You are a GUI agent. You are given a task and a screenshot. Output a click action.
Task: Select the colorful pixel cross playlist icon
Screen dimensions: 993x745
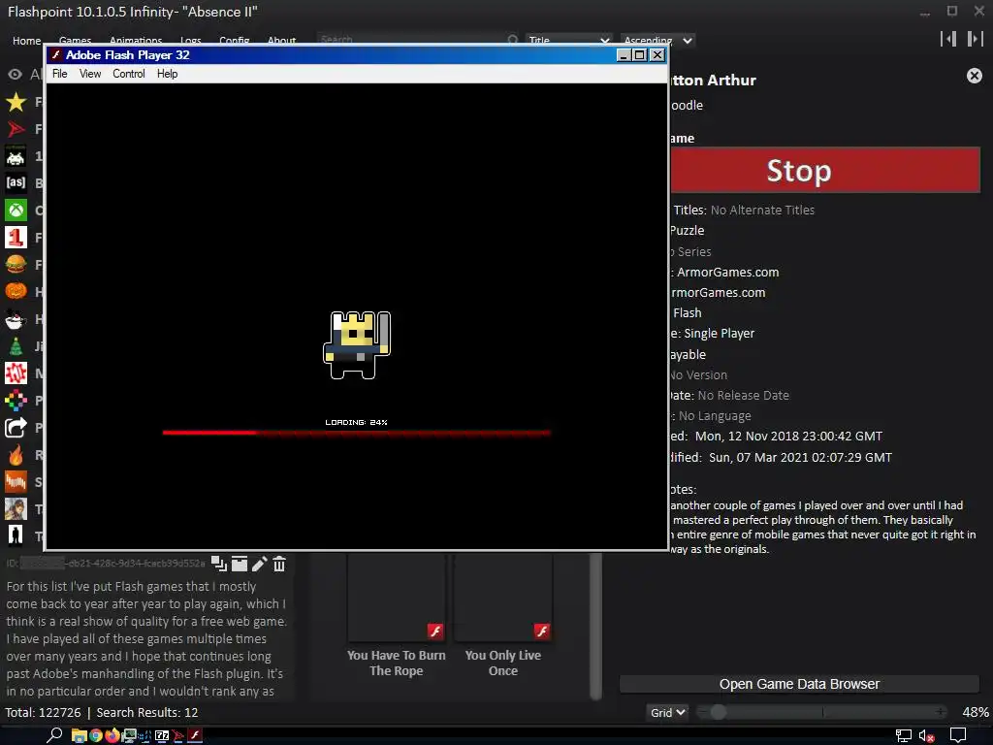(x=16, y=401)
